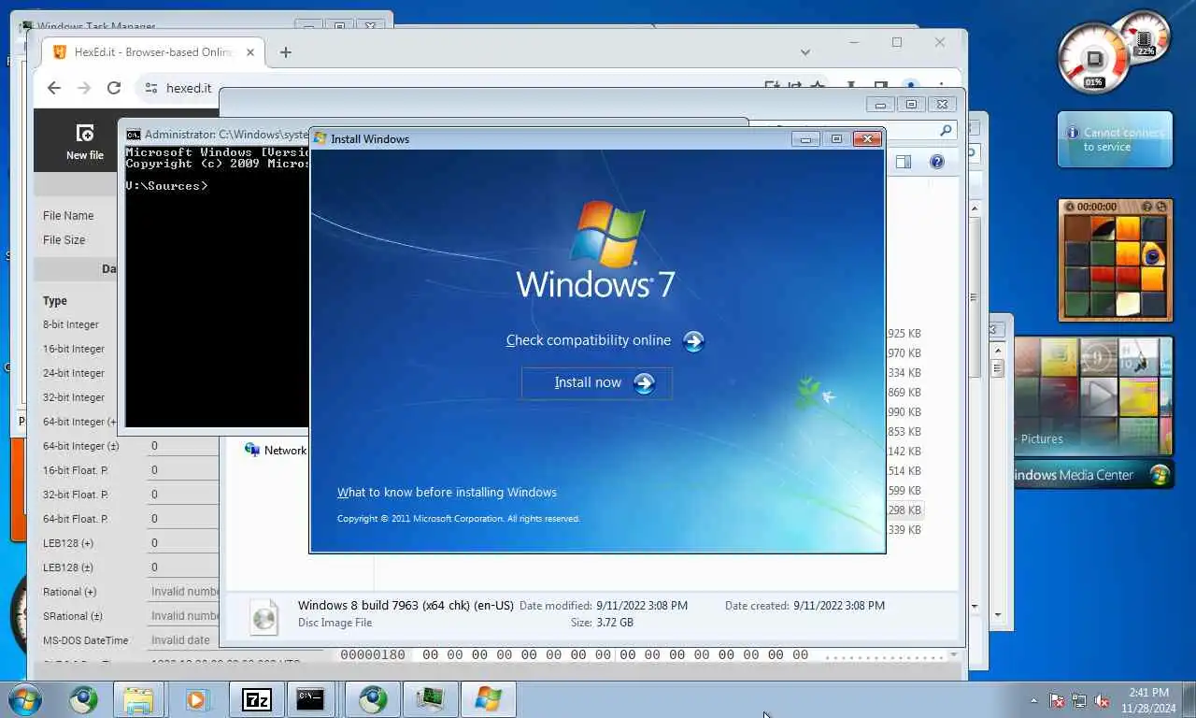Click the 8-bit Integer label

(x=71, y=324)
